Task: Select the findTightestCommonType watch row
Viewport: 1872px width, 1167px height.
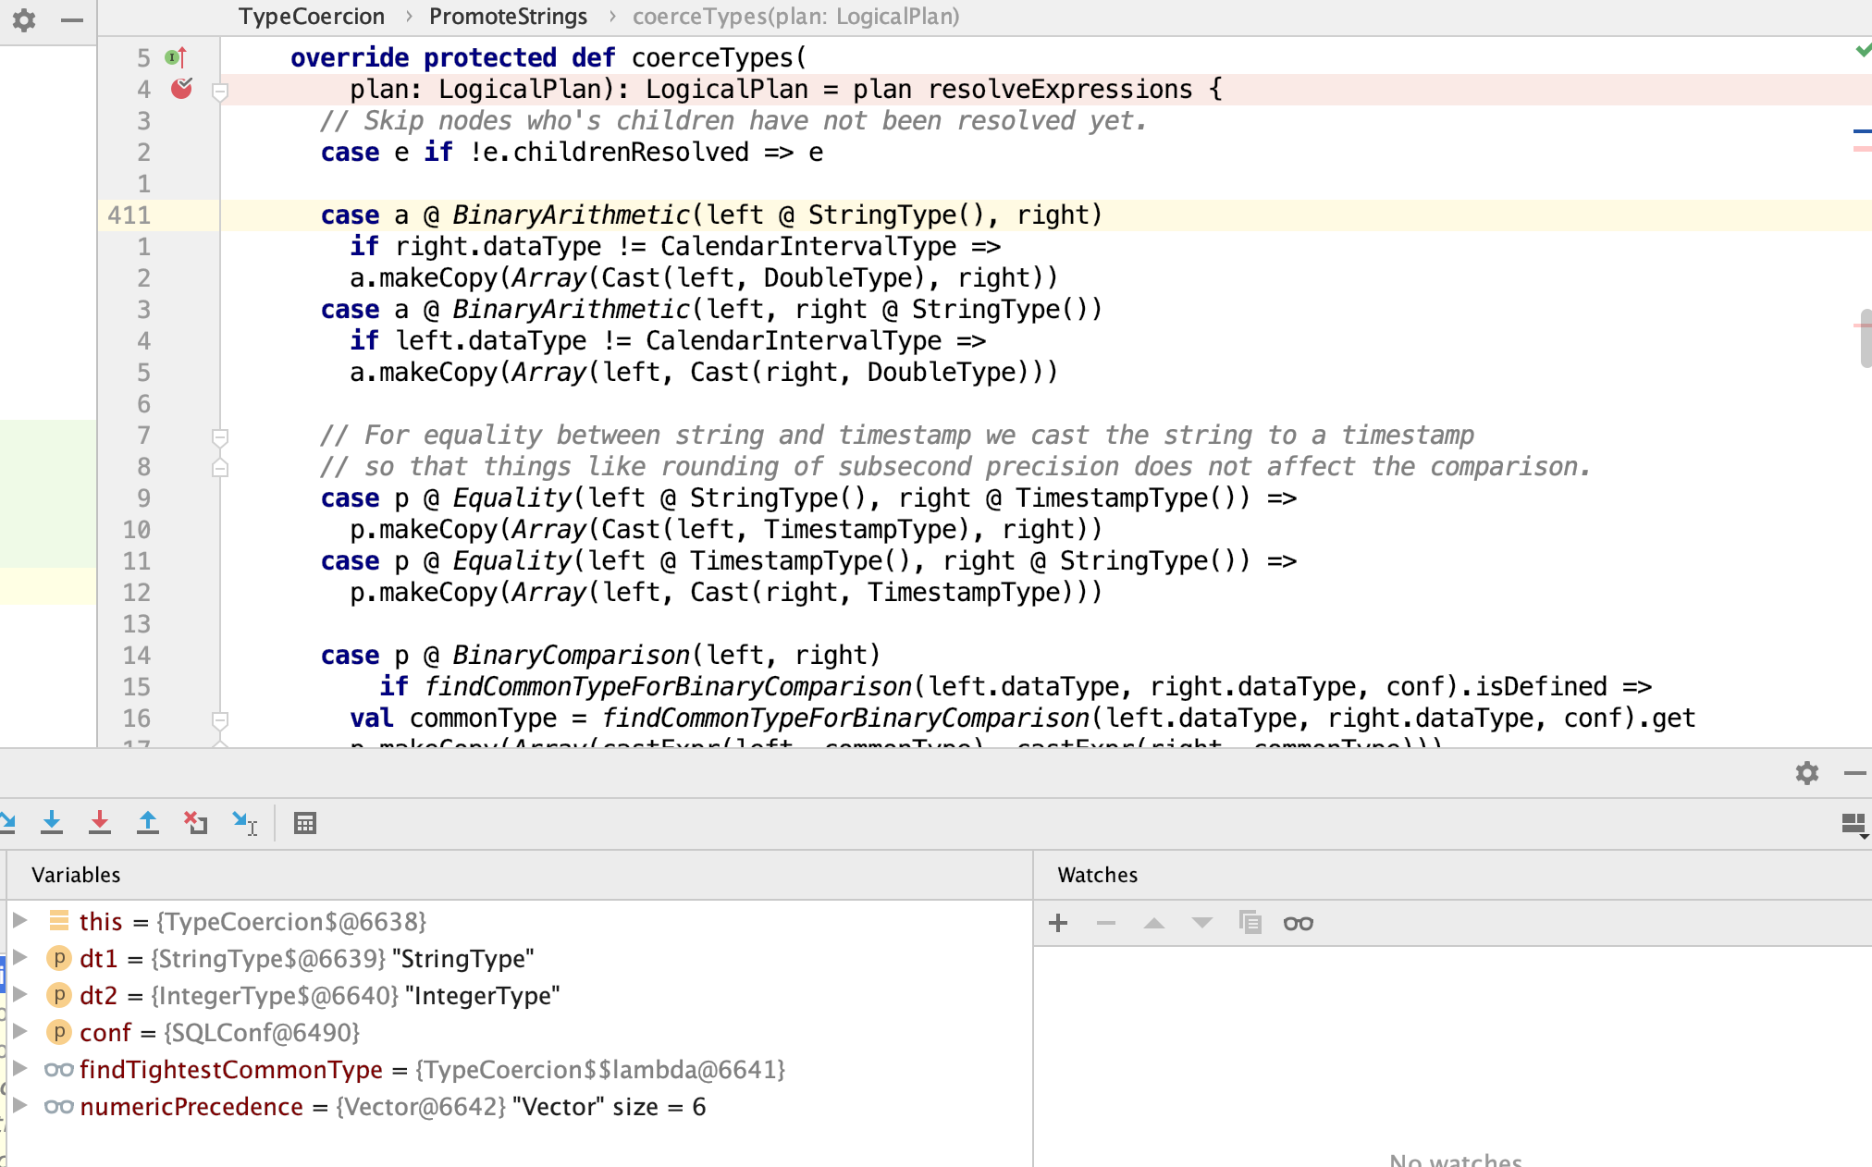Action: [x=518, y=1070]
